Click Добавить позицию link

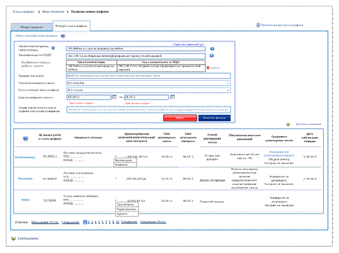[x=309, y=124]
